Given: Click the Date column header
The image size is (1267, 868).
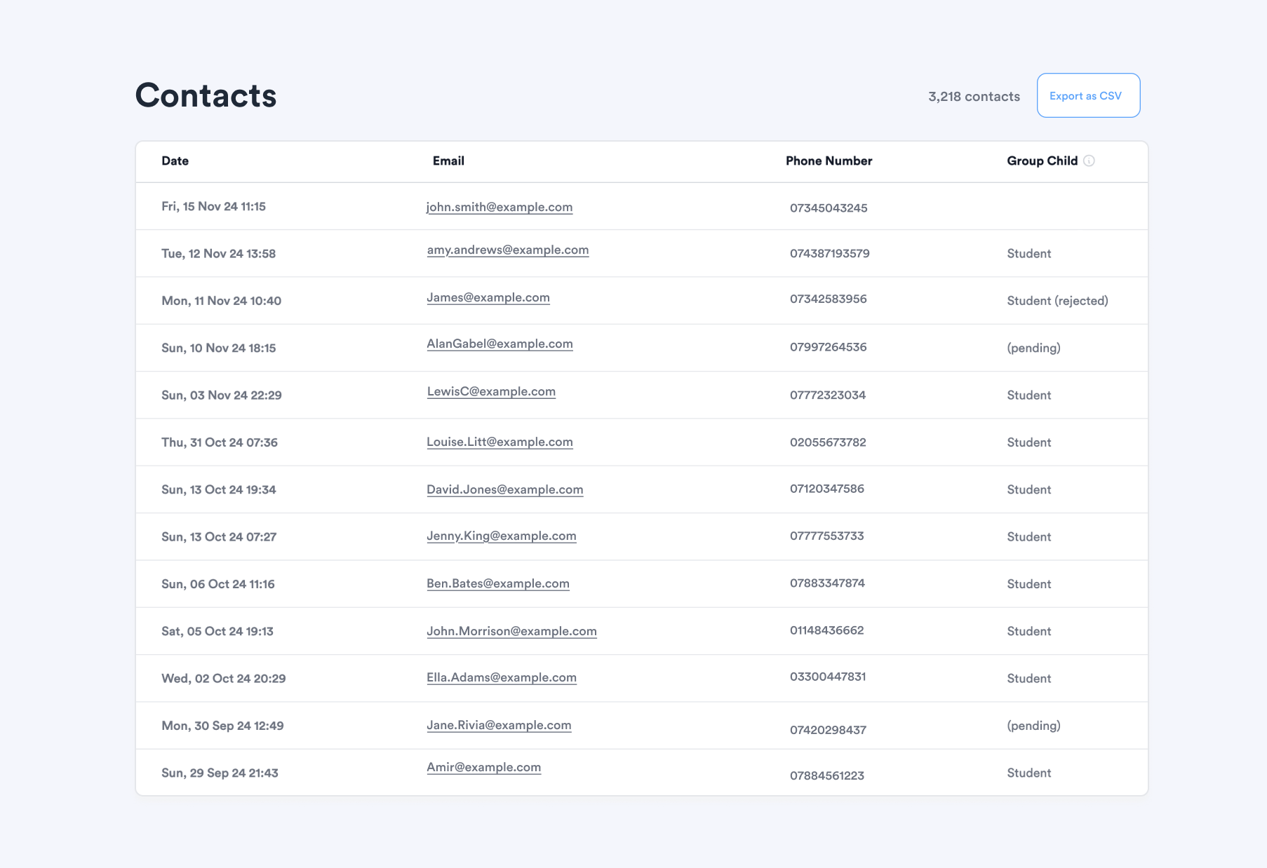Looking at the screenshot, I should 175,161.
